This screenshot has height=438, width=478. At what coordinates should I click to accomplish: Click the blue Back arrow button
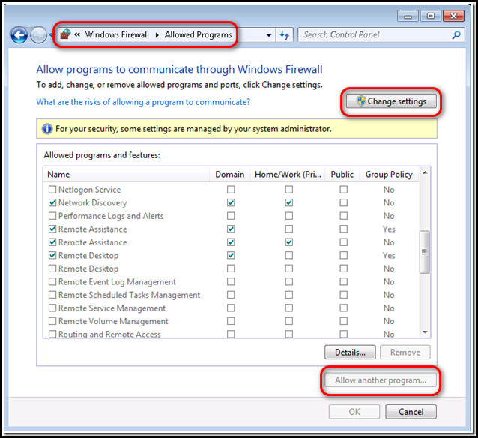pos(19,35)
